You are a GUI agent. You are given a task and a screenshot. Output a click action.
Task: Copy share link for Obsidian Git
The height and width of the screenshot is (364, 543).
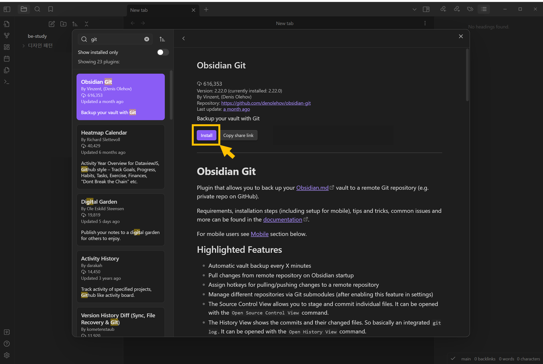(238, 135)
